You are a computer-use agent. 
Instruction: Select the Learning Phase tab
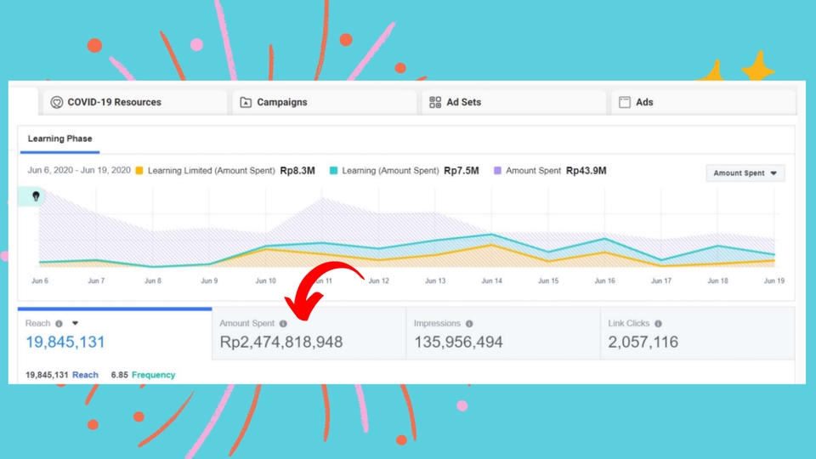point(59,139)
